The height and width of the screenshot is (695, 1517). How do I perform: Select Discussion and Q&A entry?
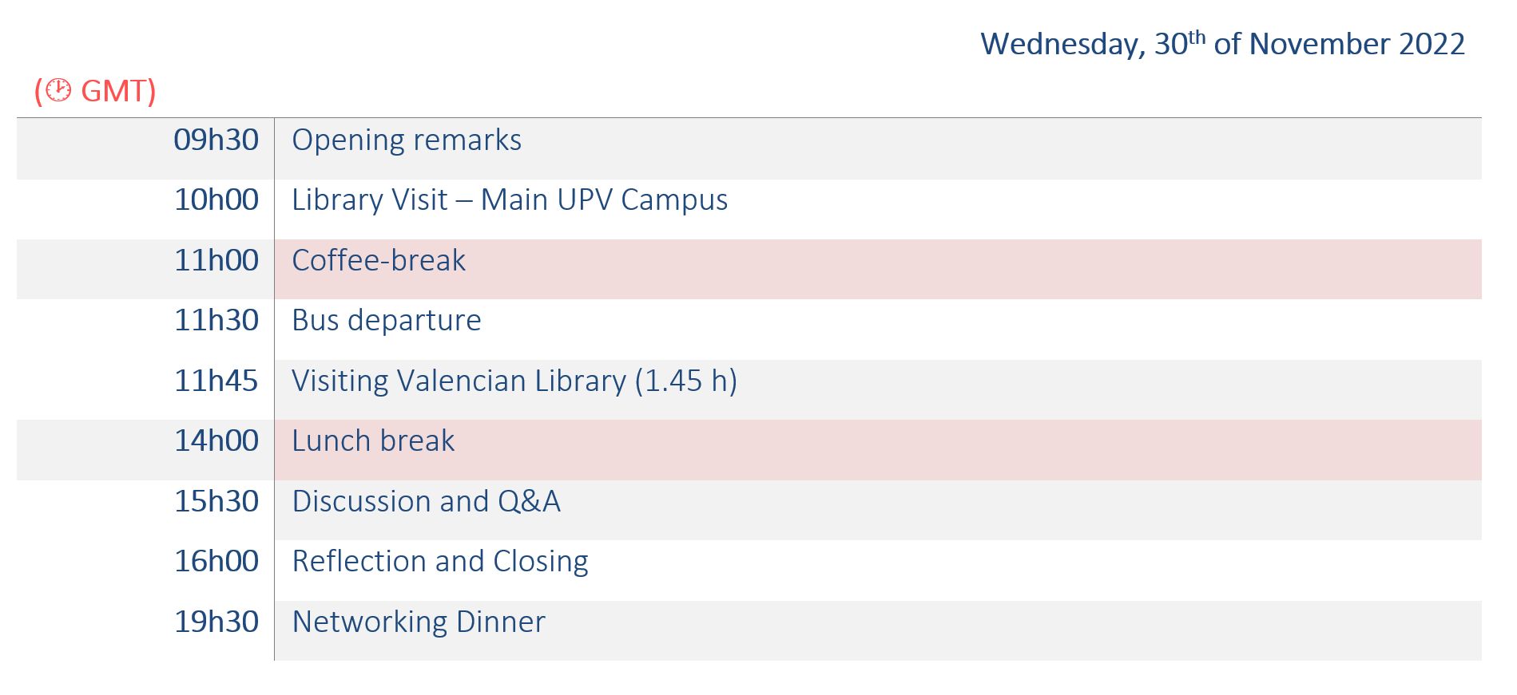[x=427, y=502]
